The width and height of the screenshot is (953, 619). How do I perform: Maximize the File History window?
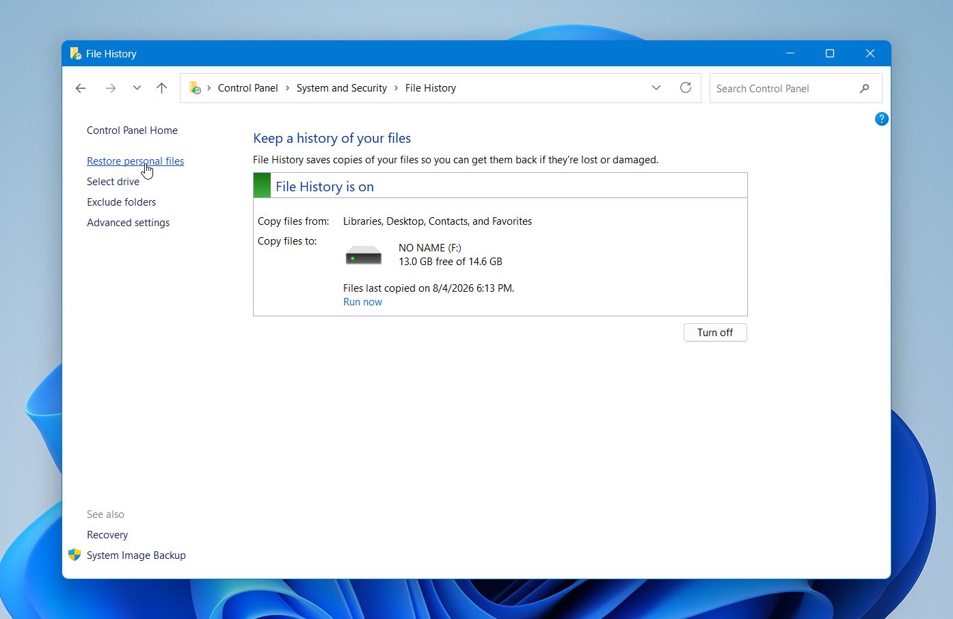830,53
